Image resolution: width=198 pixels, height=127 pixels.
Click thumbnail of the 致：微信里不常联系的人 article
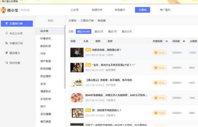pyautogui.click(x=77, y=113)
